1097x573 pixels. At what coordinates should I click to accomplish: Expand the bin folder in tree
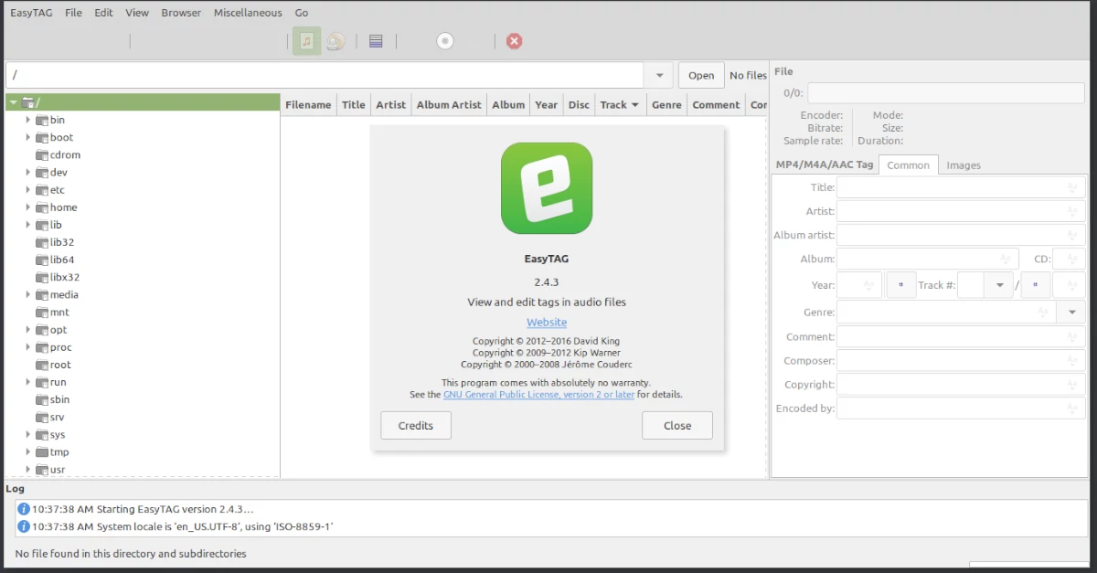click(x=28, y=120)
